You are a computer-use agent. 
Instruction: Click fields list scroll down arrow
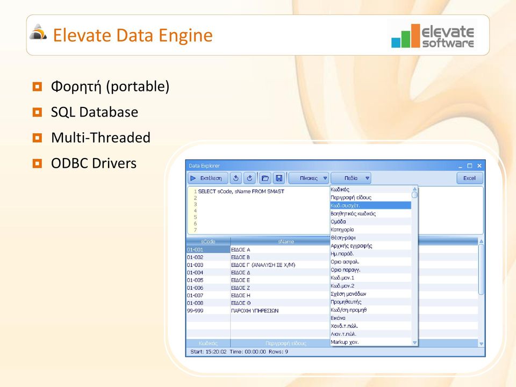point(414,342)
